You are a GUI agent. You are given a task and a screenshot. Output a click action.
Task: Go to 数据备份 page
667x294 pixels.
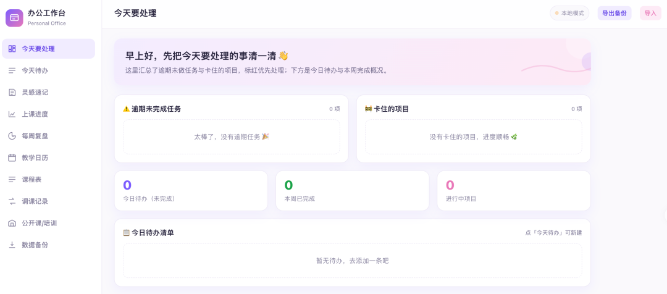tap(49, 245)
